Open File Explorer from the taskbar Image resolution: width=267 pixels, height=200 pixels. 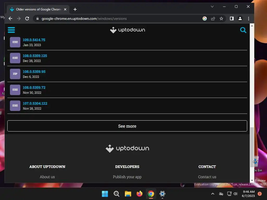128,194
